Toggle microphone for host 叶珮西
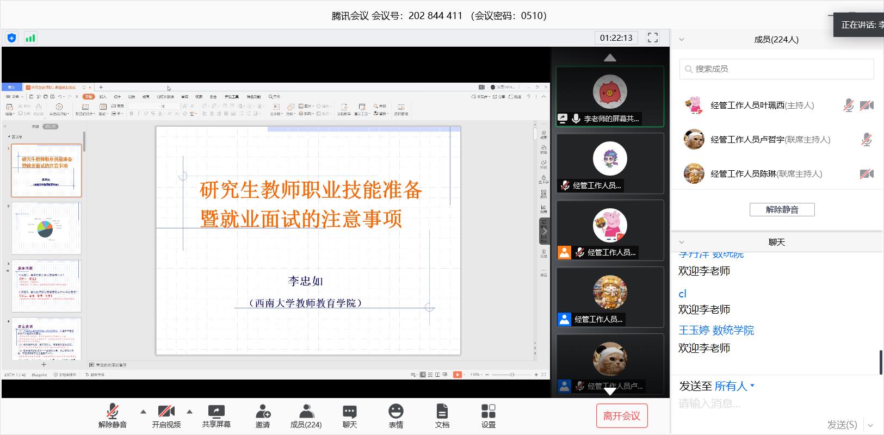 click(x=848, y=105)
